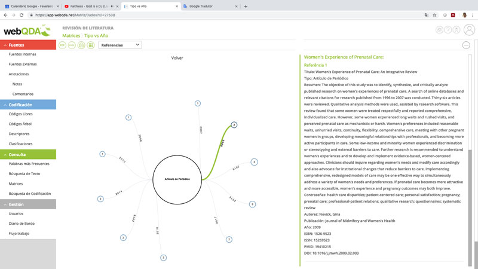
Task: Open the Referencias dropdown
Action: [120, 45]
